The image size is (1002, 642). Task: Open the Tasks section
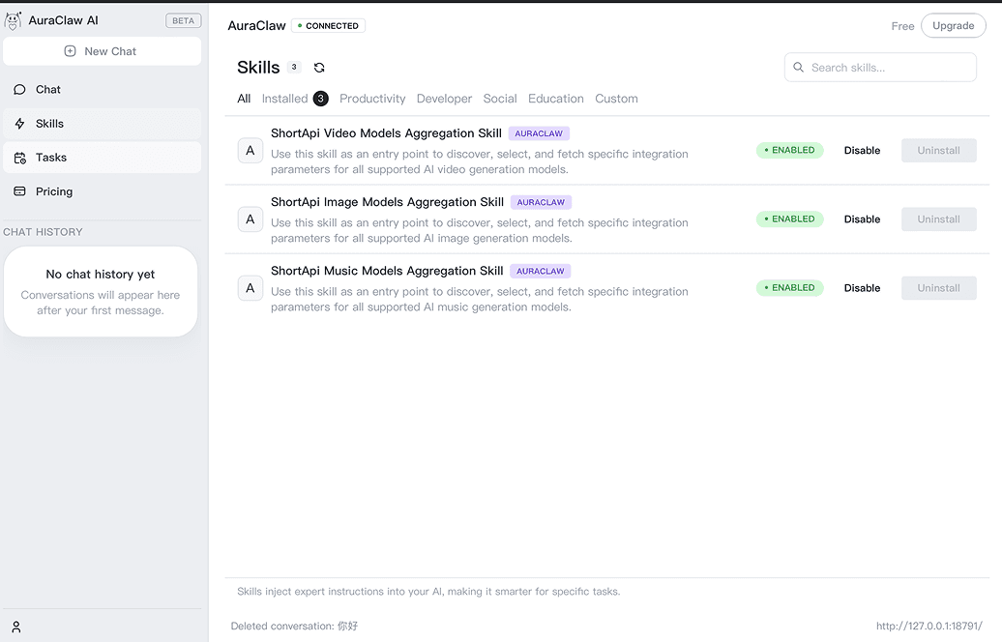point(102,158)
